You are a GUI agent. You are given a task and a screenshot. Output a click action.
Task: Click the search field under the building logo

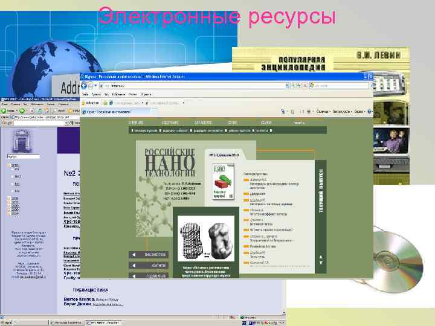pyautogui.click(x=24, y=156)
